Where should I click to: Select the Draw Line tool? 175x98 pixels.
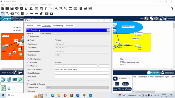coord(27,14)
